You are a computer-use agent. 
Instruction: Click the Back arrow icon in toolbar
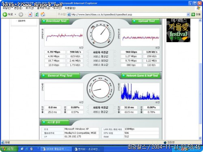pos(5,14)
